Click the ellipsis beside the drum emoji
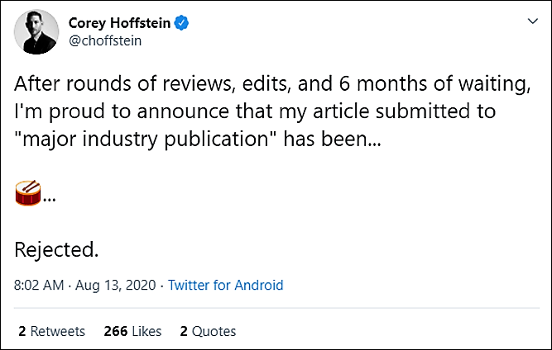This screenshot has width=552, height=350. click(50, 200)
